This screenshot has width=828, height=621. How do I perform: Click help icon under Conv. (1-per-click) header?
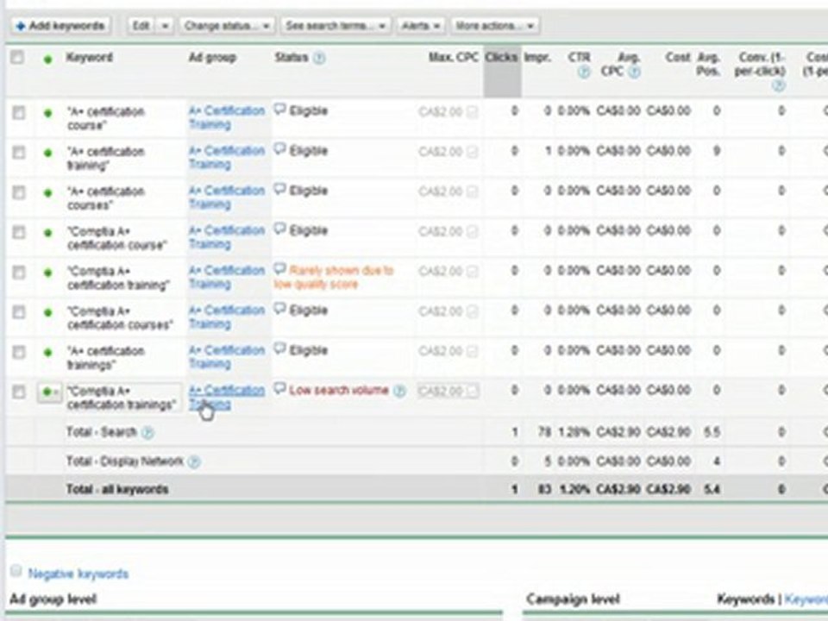coord(778,85)
